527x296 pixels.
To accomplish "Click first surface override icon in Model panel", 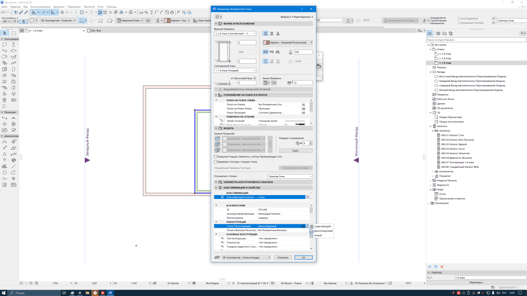I will [x=218, y=139].
